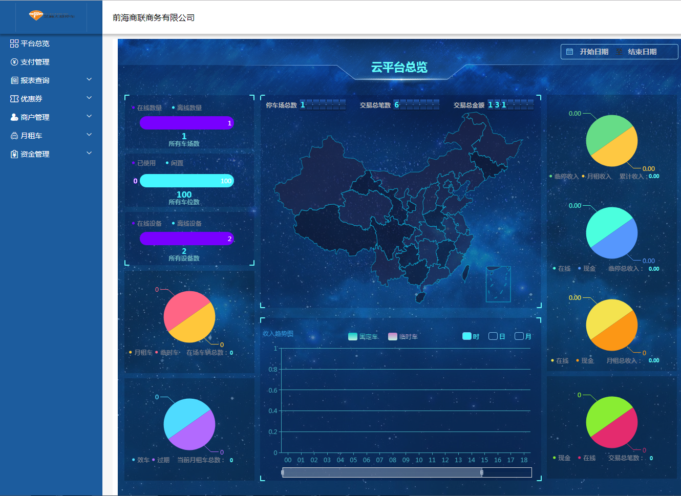
Task: Click the 开始日期 start date field
Action: [x=594, y=52]
